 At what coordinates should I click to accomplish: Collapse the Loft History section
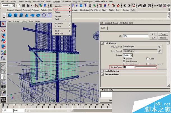click(x=102, y=43)
